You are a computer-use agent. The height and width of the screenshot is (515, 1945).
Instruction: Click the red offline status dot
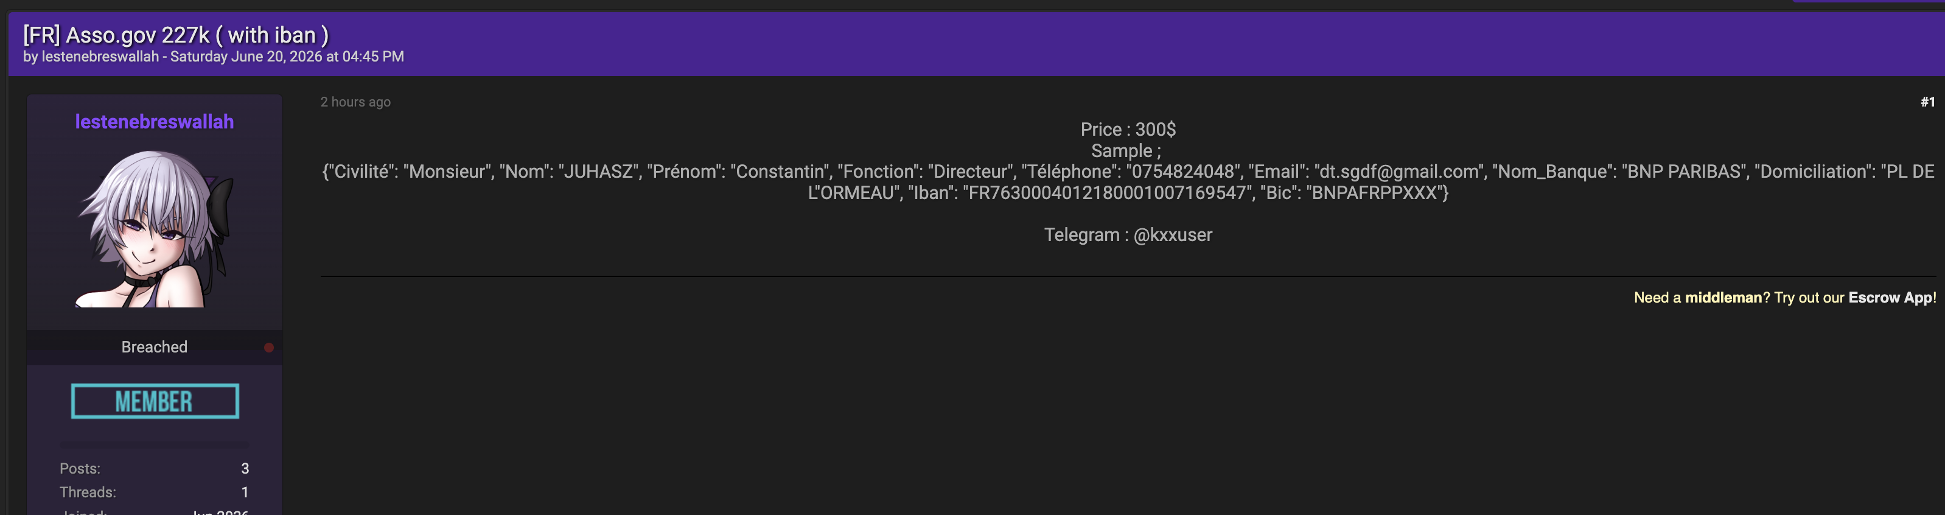[x=269, y=348]
